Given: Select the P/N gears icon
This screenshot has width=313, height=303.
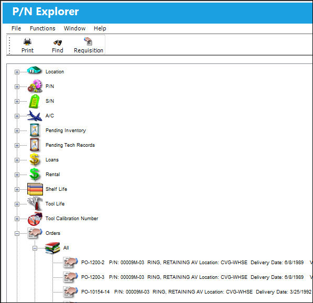Looking at the screenshot, I should [x=35, y=86].
